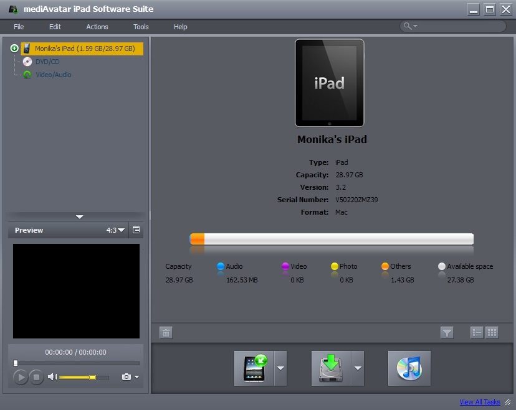This screenshot has height=410, width=516.
Task: Open the Video/Audio node in sidebar
Action: (53, 75)
